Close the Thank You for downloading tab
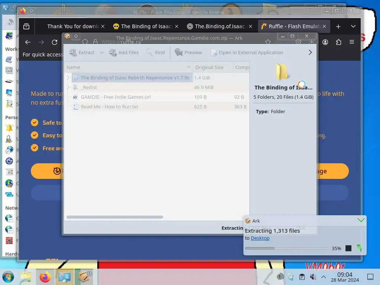 coord(103,26)
